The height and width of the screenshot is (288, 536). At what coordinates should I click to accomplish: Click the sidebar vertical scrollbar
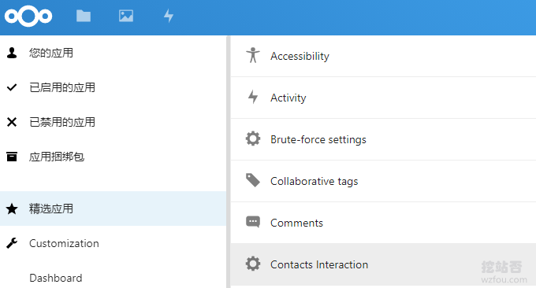229,162
